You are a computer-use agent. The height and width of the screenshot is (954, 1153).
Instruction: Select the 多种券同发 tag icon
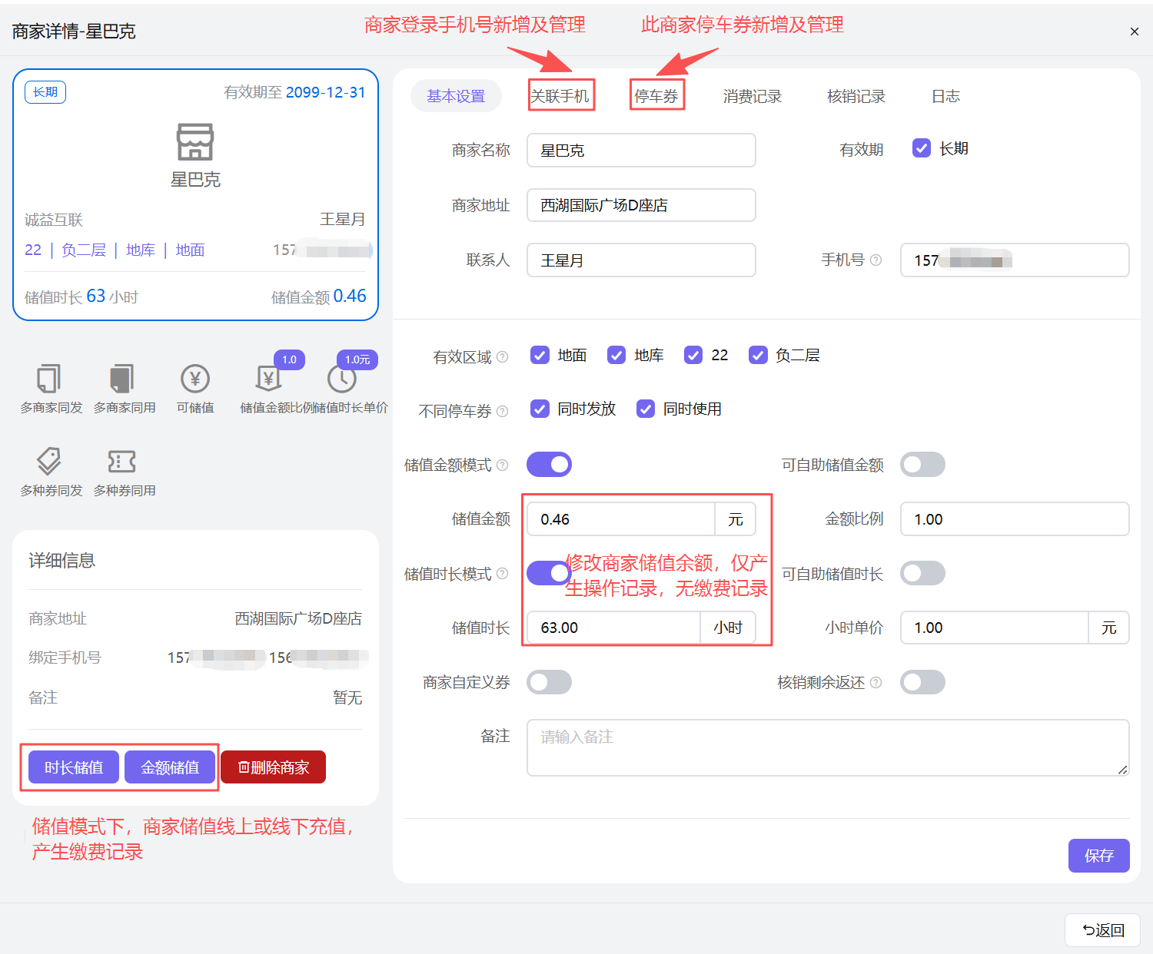(49, 463)
